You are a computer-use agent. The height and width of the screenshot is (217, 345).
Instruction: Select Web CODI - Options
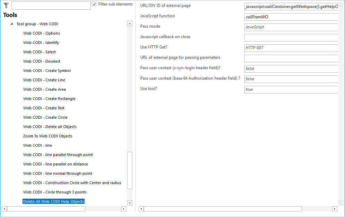pos(41,33)
